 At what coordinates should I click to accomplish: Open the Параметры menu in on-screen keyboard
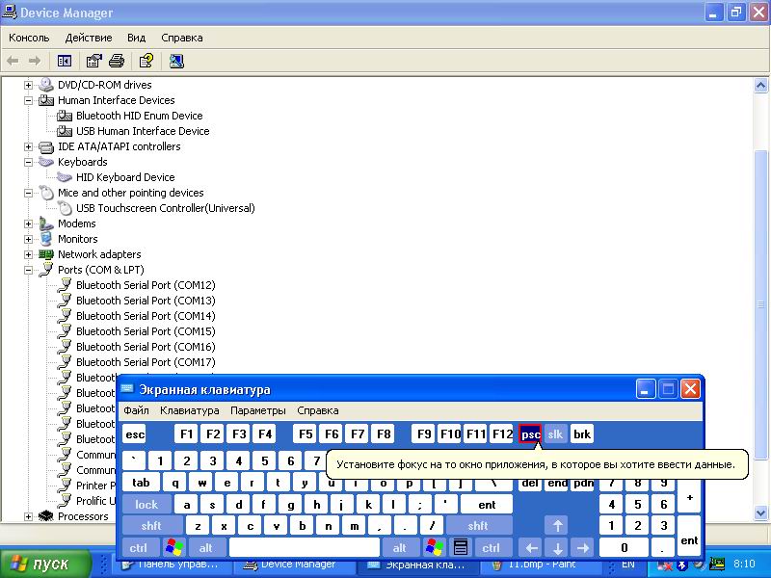(257, 410)
